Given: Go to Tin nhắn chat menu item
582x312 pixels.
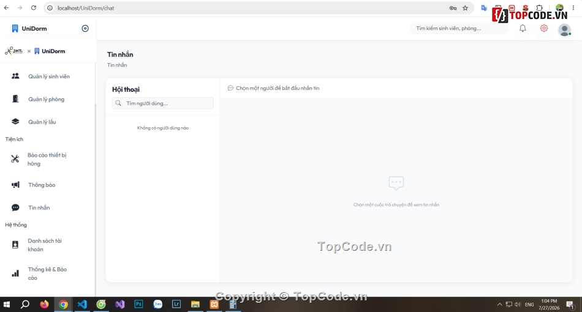Looking at the screenshot, I should (x=39, y=207).
